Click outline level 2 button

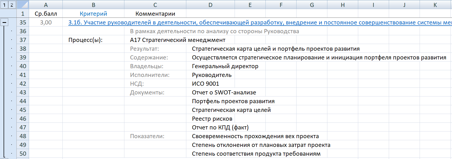click(x=12, y=5)
